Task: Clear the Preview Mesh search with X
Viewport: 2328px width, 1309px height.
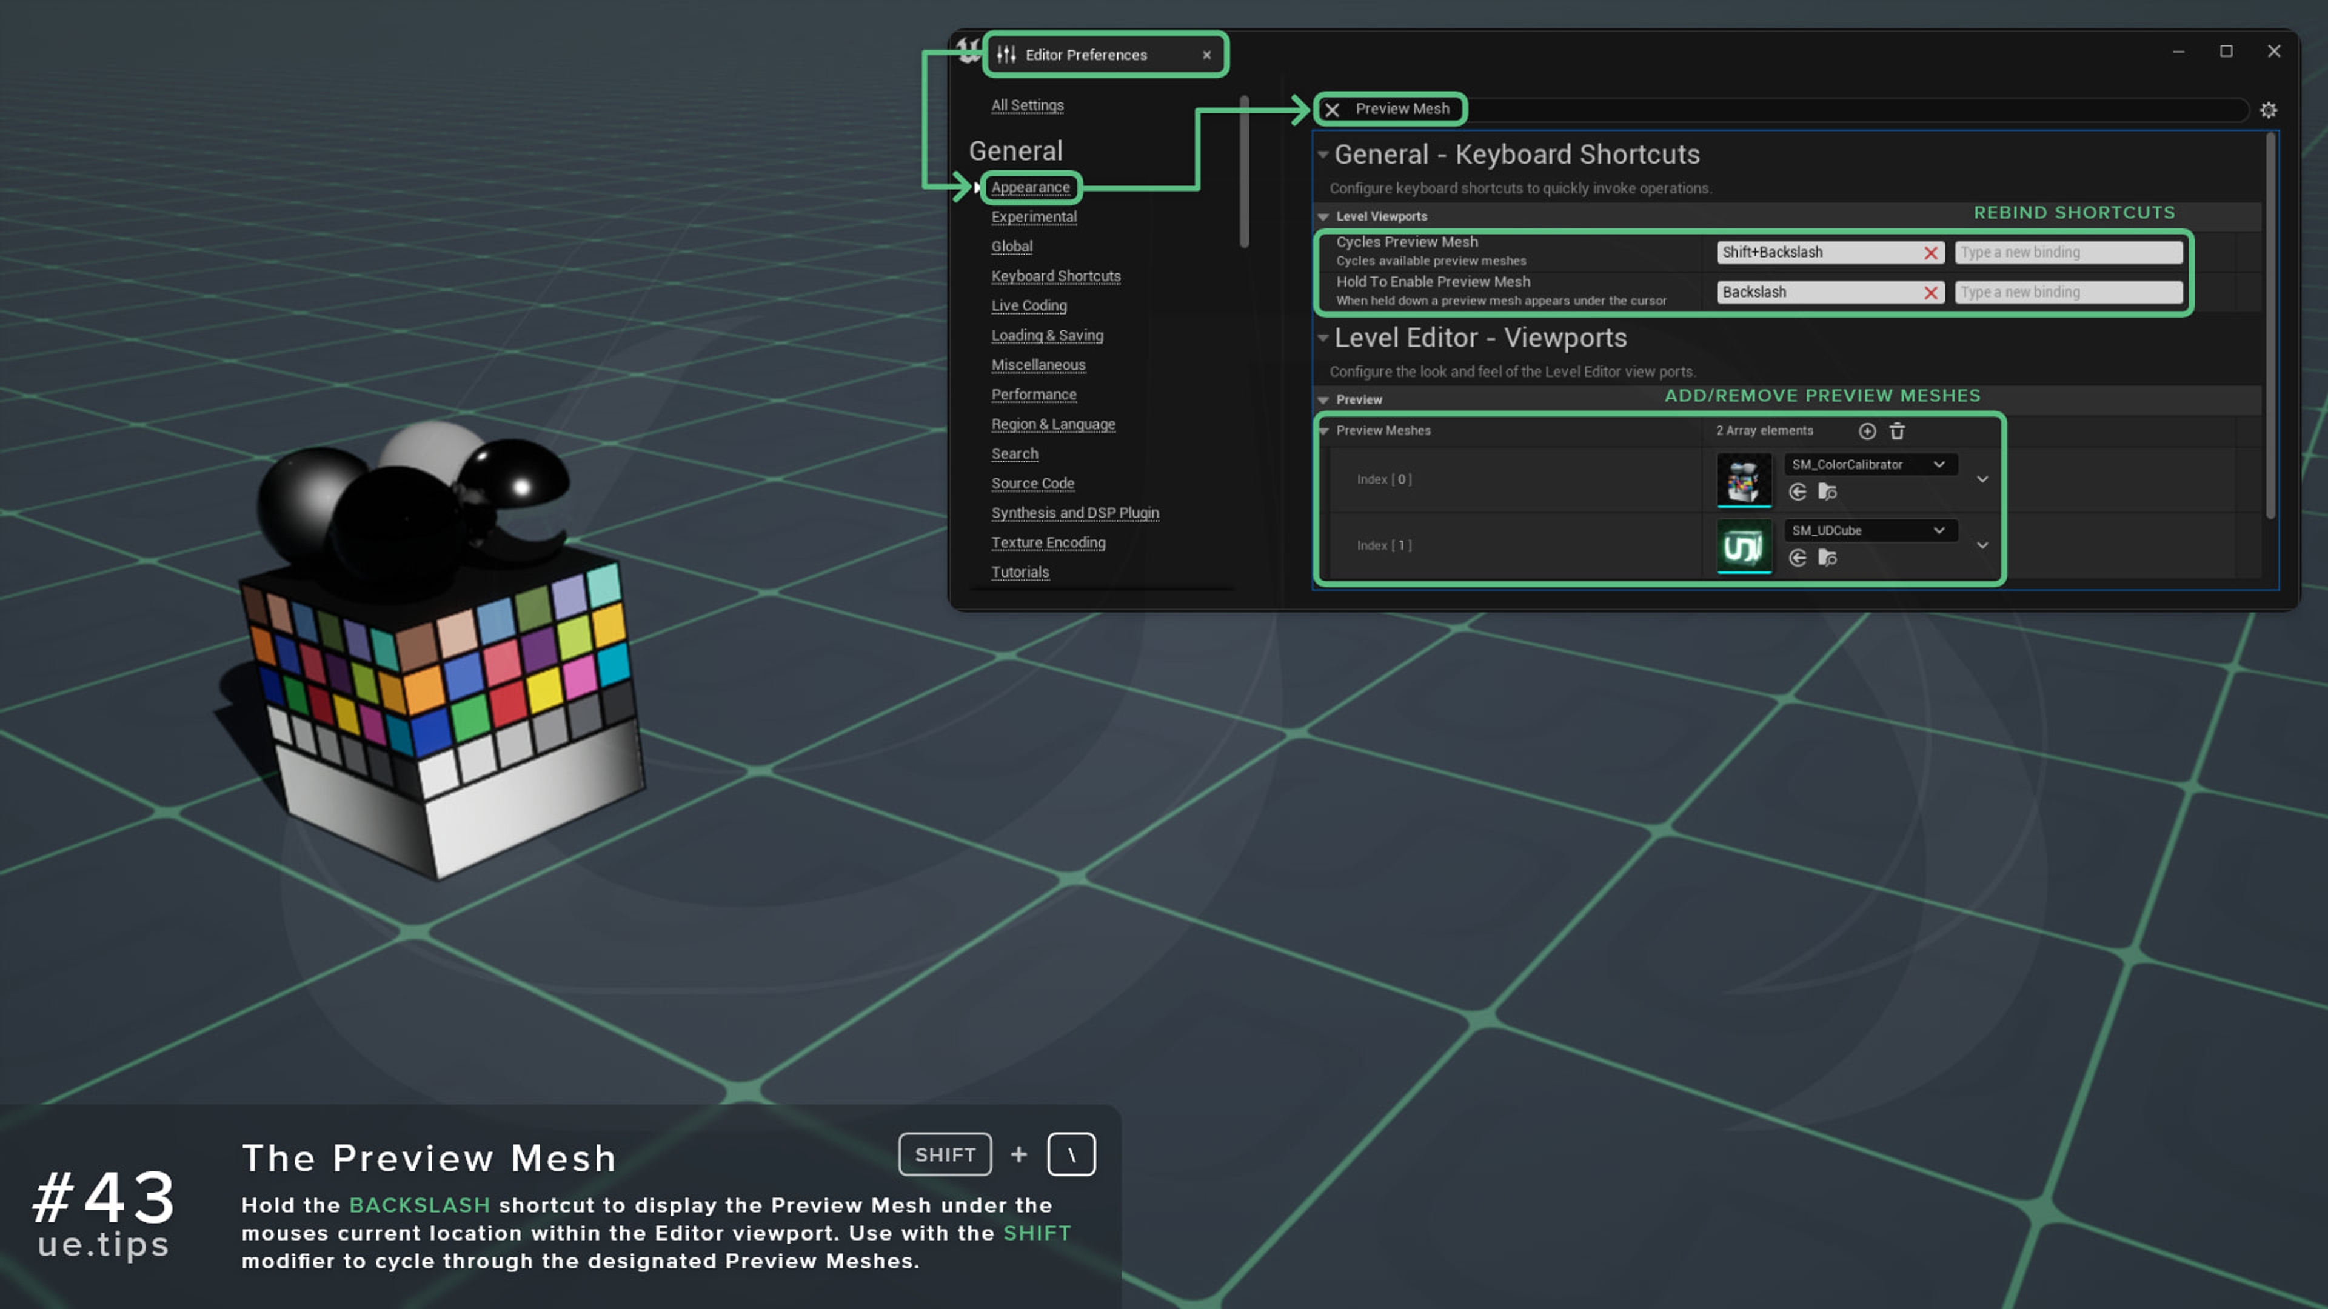Action: pos(1332,110)
